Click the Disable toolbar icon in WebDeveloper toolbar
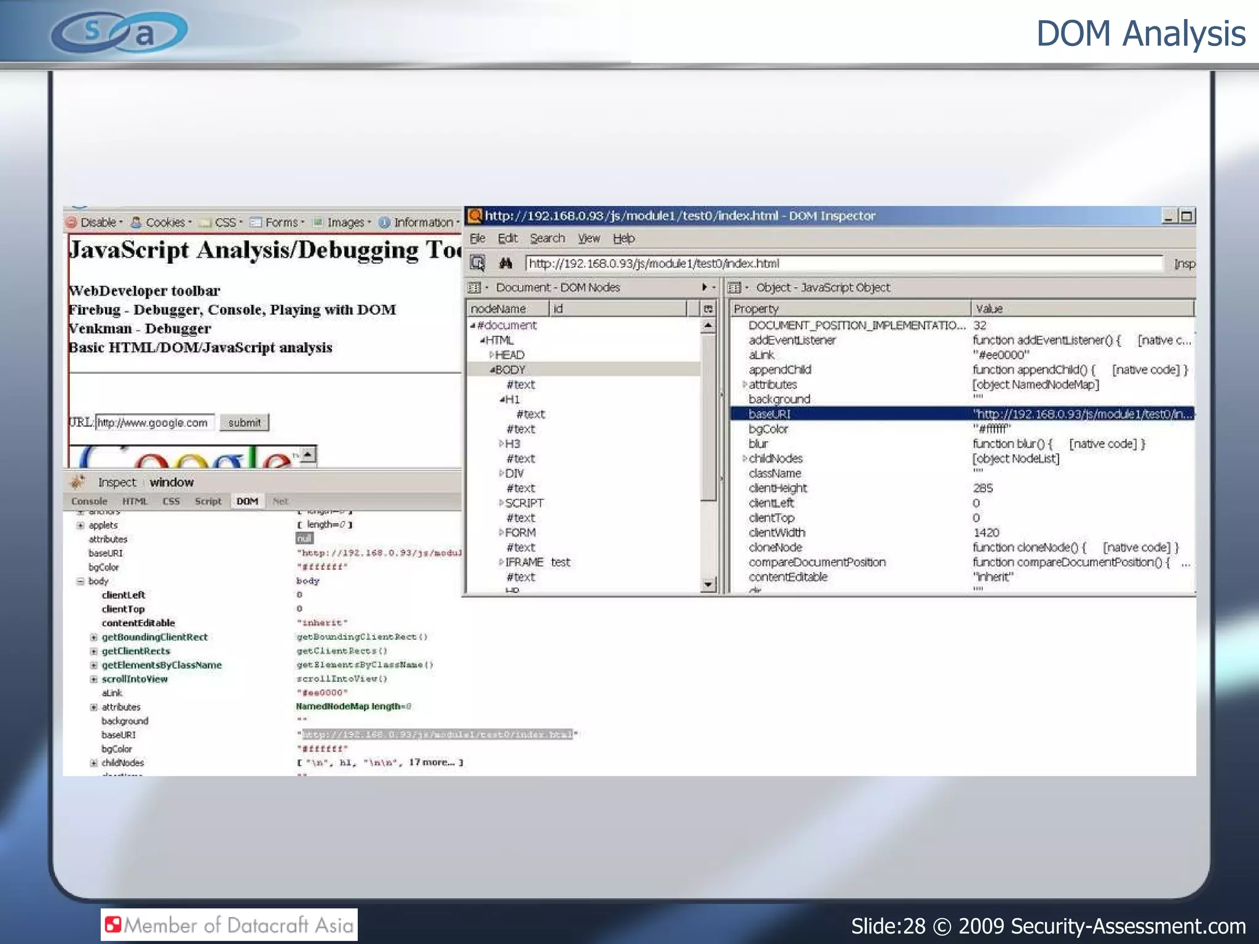1259x944 pixels. 71,222
